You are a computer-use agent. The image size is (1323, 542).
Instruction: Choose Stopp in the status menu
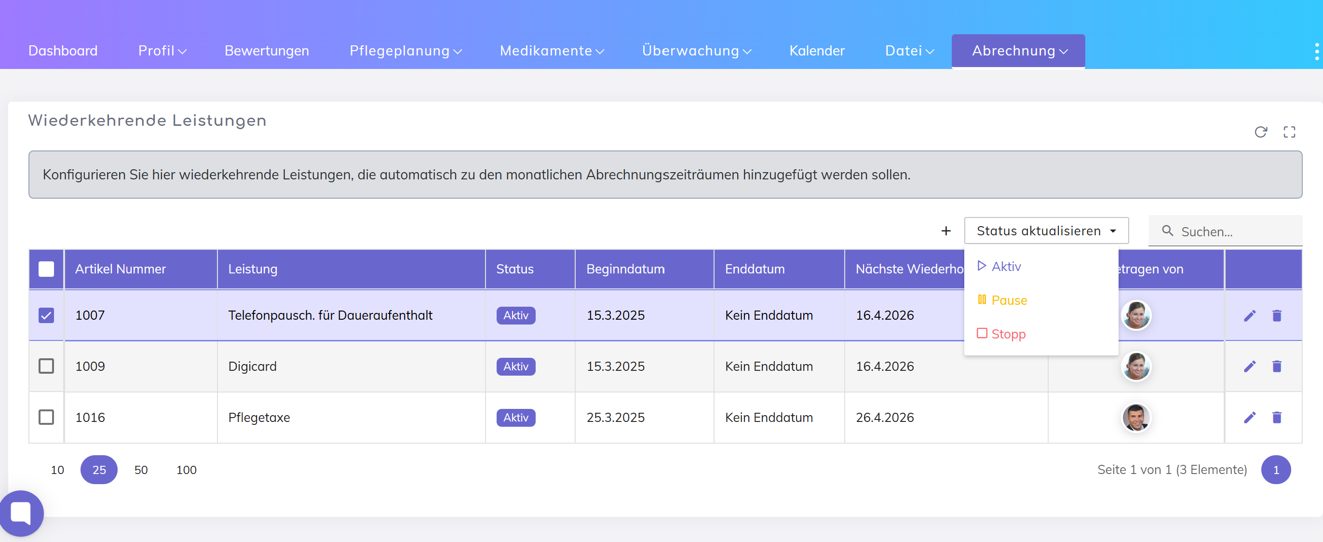[1008, 334]
